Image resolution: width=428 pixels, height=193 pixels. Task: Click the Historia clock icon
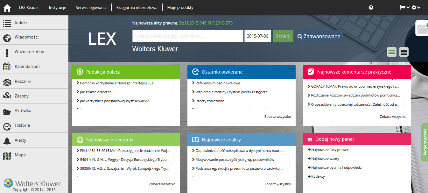pyautogui.click(x=7, y=126)
